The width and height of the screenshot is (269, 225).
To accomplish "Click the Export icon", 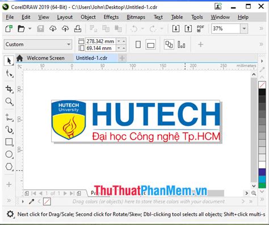I will [x=188, y=28].
